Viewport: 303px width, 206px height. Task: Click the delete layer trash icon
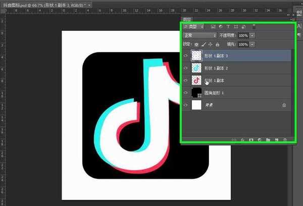click(x=285, y=139)
